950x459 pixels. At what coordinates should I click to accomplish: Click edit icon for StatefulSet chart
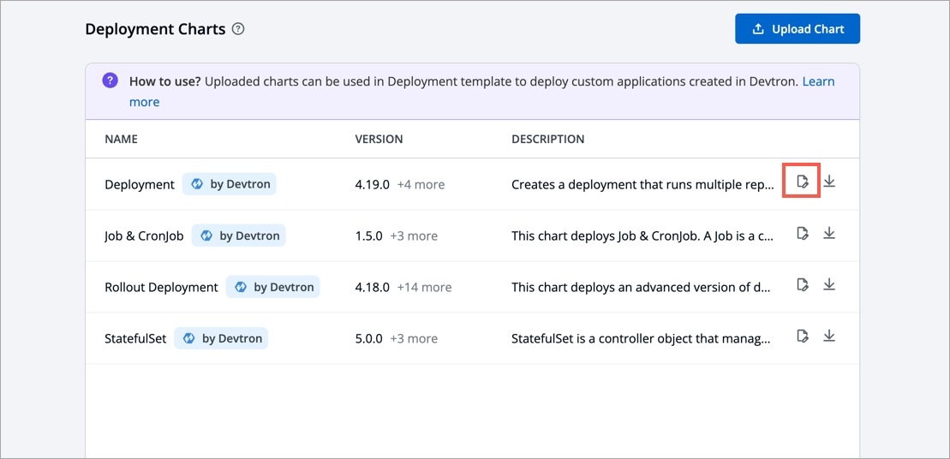pyautogui.click(x=802, y=336)
